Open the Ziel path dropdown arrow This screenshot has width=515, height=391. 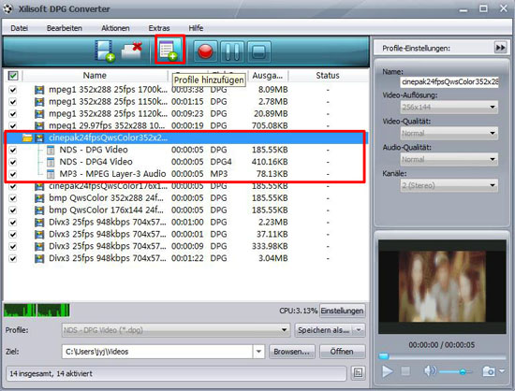tap(258, 352)
